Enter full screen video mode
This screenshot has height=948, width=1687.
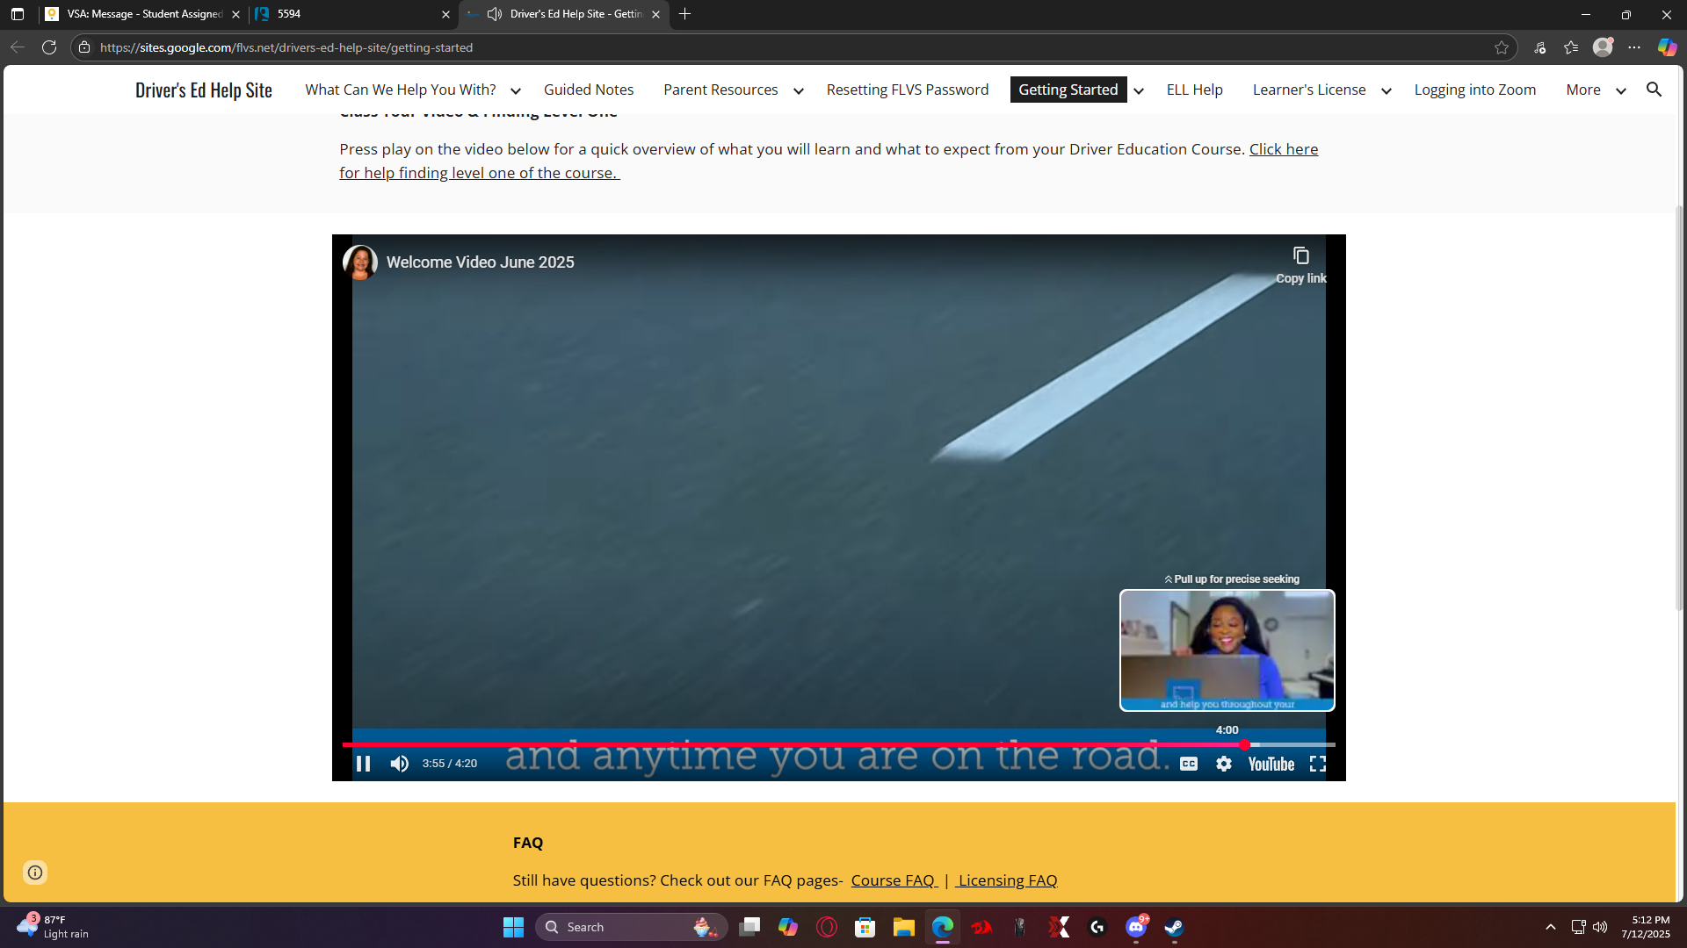(x=1318, y=764)
